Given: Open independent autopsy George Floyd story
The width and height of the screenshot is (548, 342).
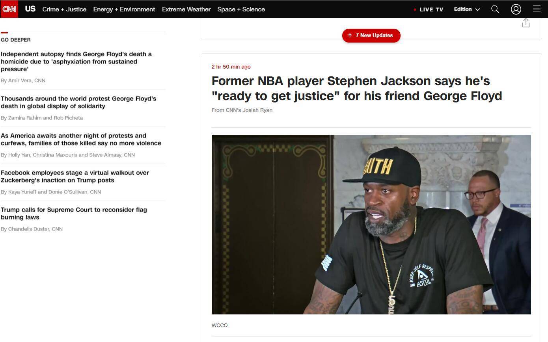Looking at the screenshot, I should pos(76,61).
